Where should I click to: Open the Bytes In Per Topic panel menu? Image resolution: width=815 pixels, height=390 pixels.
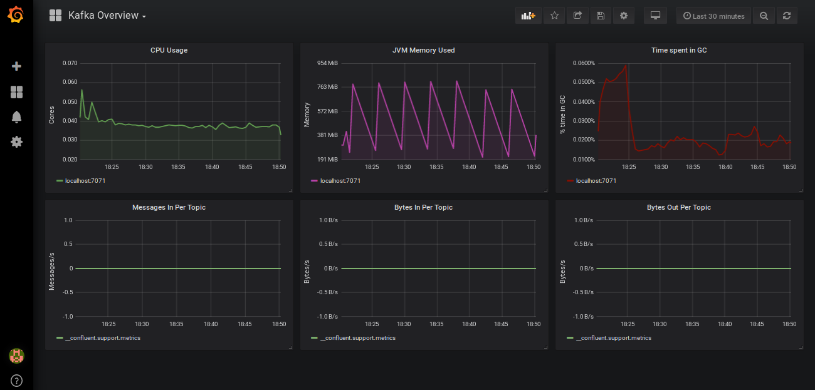coord(423,207)
